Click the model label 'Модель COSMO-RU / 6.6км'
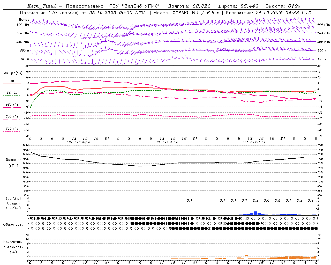The height and width of the screenshot is (265, 331). tap(186, 13)
